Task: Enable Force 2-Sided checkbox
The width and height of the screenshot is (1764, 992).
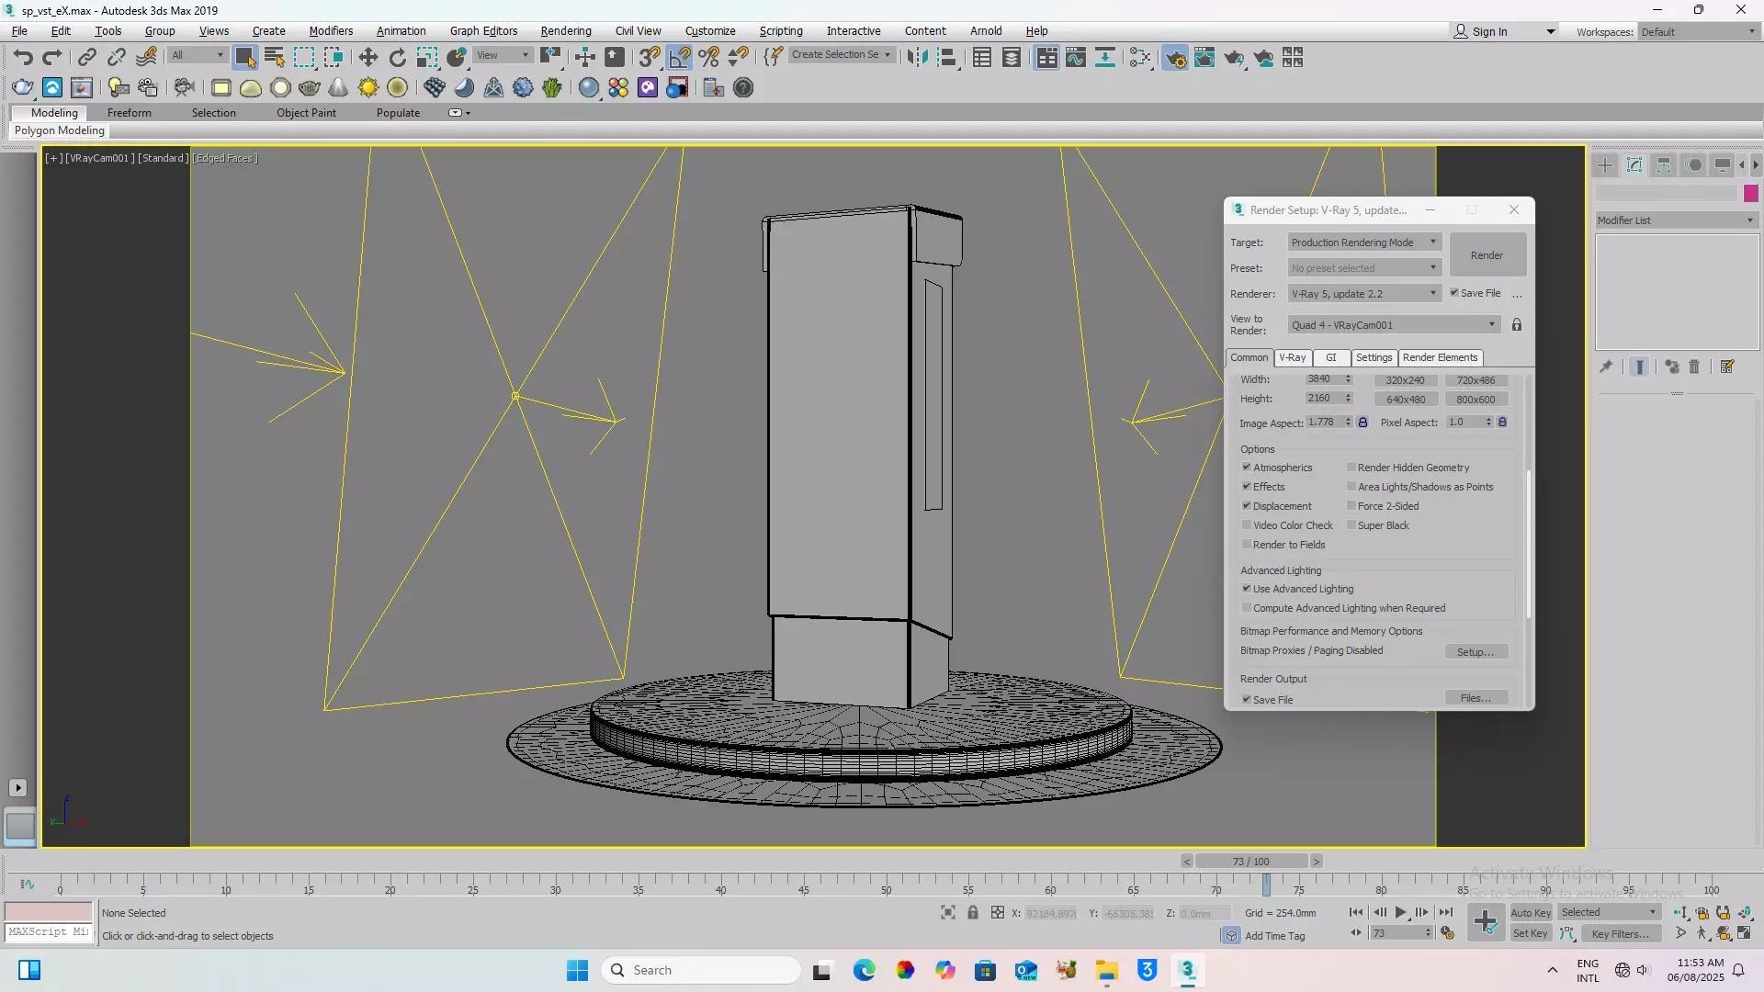Action: pyautogui.click(x=1351, y=506)
